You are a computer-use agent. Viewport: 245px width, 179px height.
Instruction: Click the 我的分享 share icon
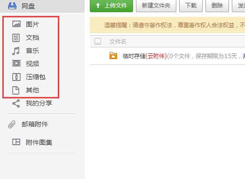click(16, 104)
